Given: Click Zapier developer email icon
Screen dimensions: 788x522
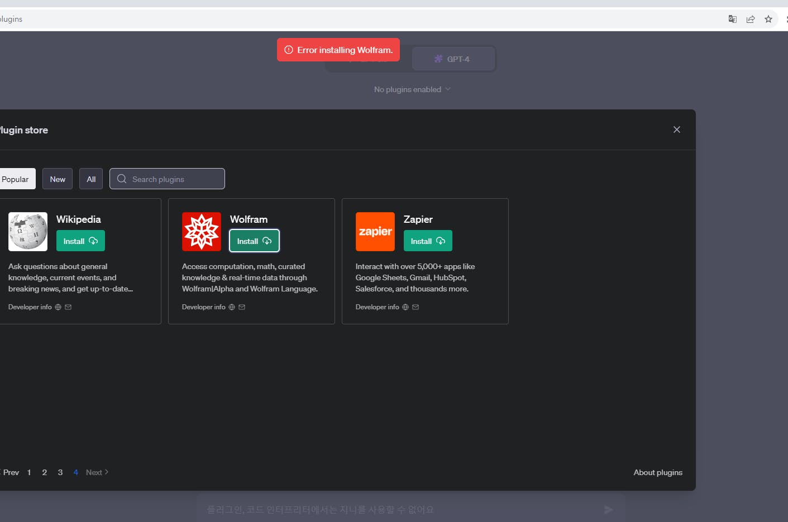Looking at the screenshot, I should point(416,307).
